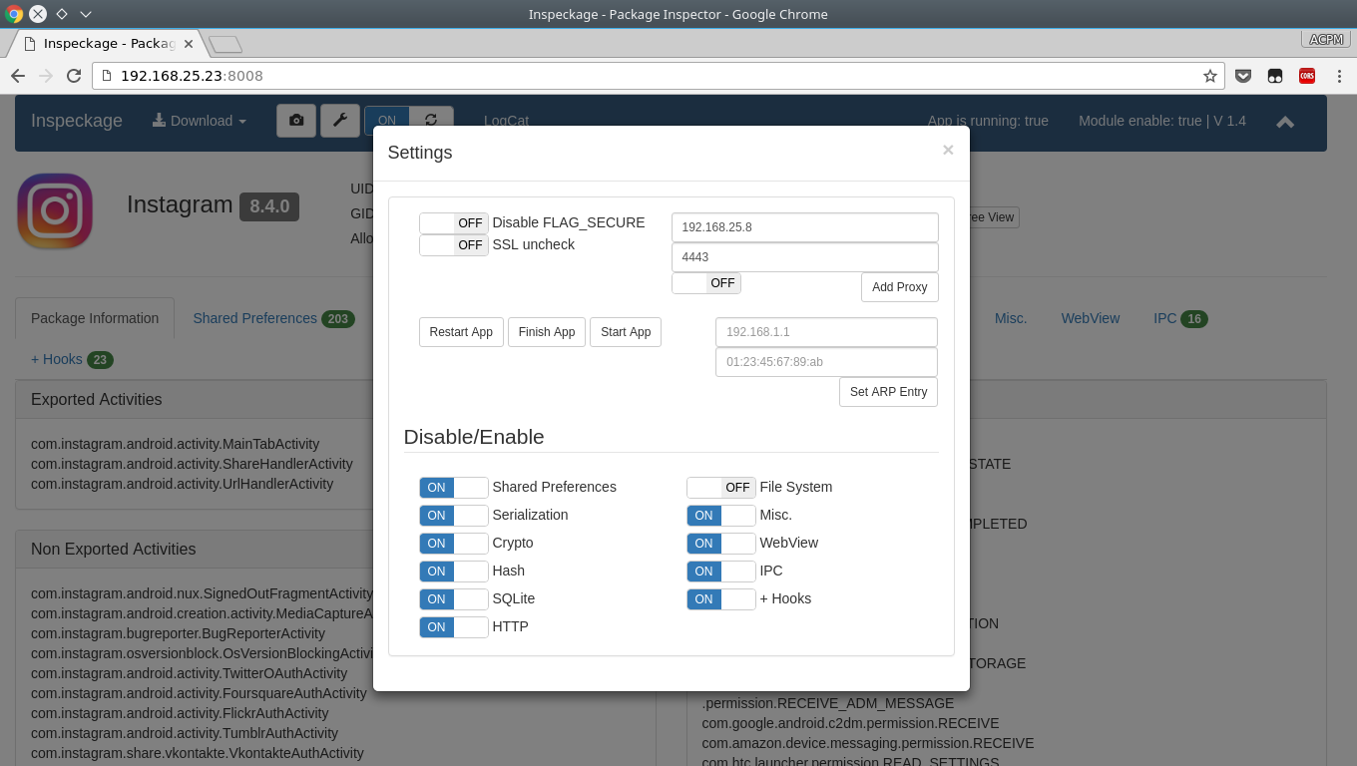Click the refresh icon next to ON toggle
The width and height of the screenshot is (1357, 766).
pos(431,121)
